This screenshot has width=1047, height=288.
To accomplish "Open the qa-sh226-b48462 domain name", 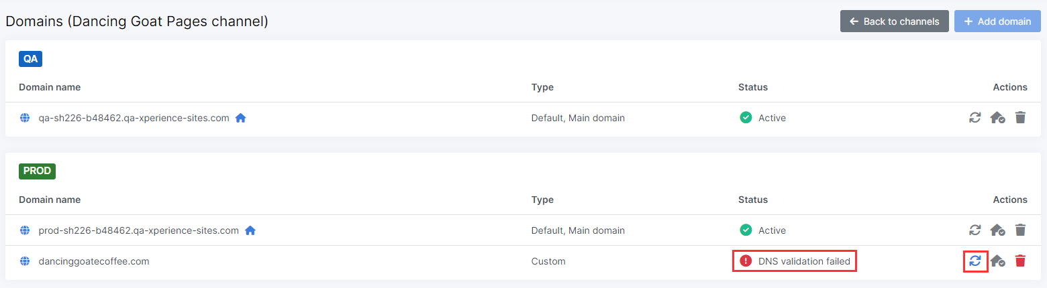I will (x=134, y=118).
